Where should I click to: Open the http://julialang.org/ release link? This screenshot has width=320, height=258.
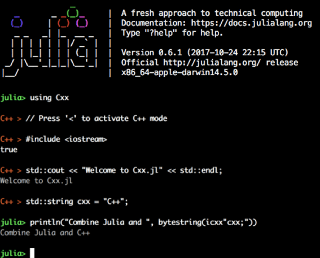point(212,63)
